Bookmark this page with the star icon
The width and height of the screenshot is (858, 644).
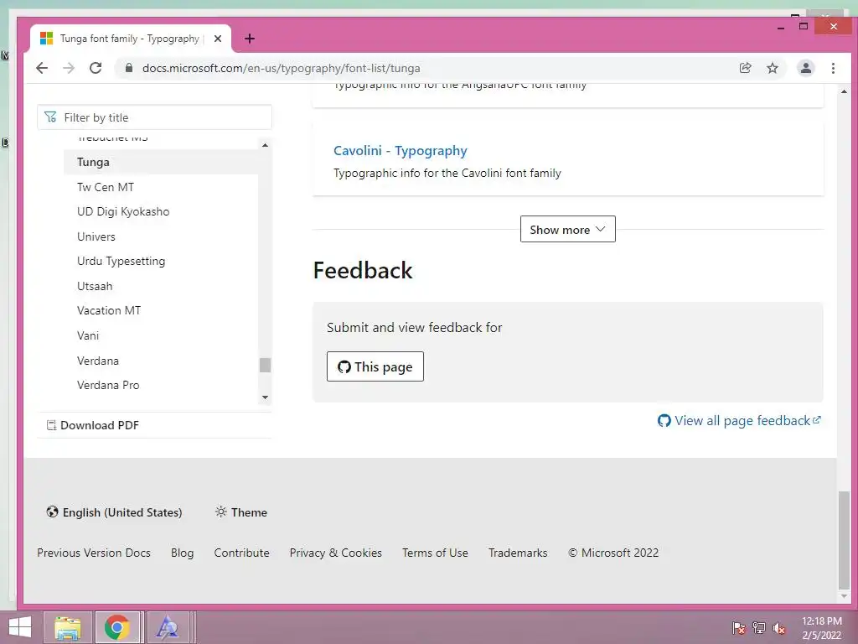(772, 68)
